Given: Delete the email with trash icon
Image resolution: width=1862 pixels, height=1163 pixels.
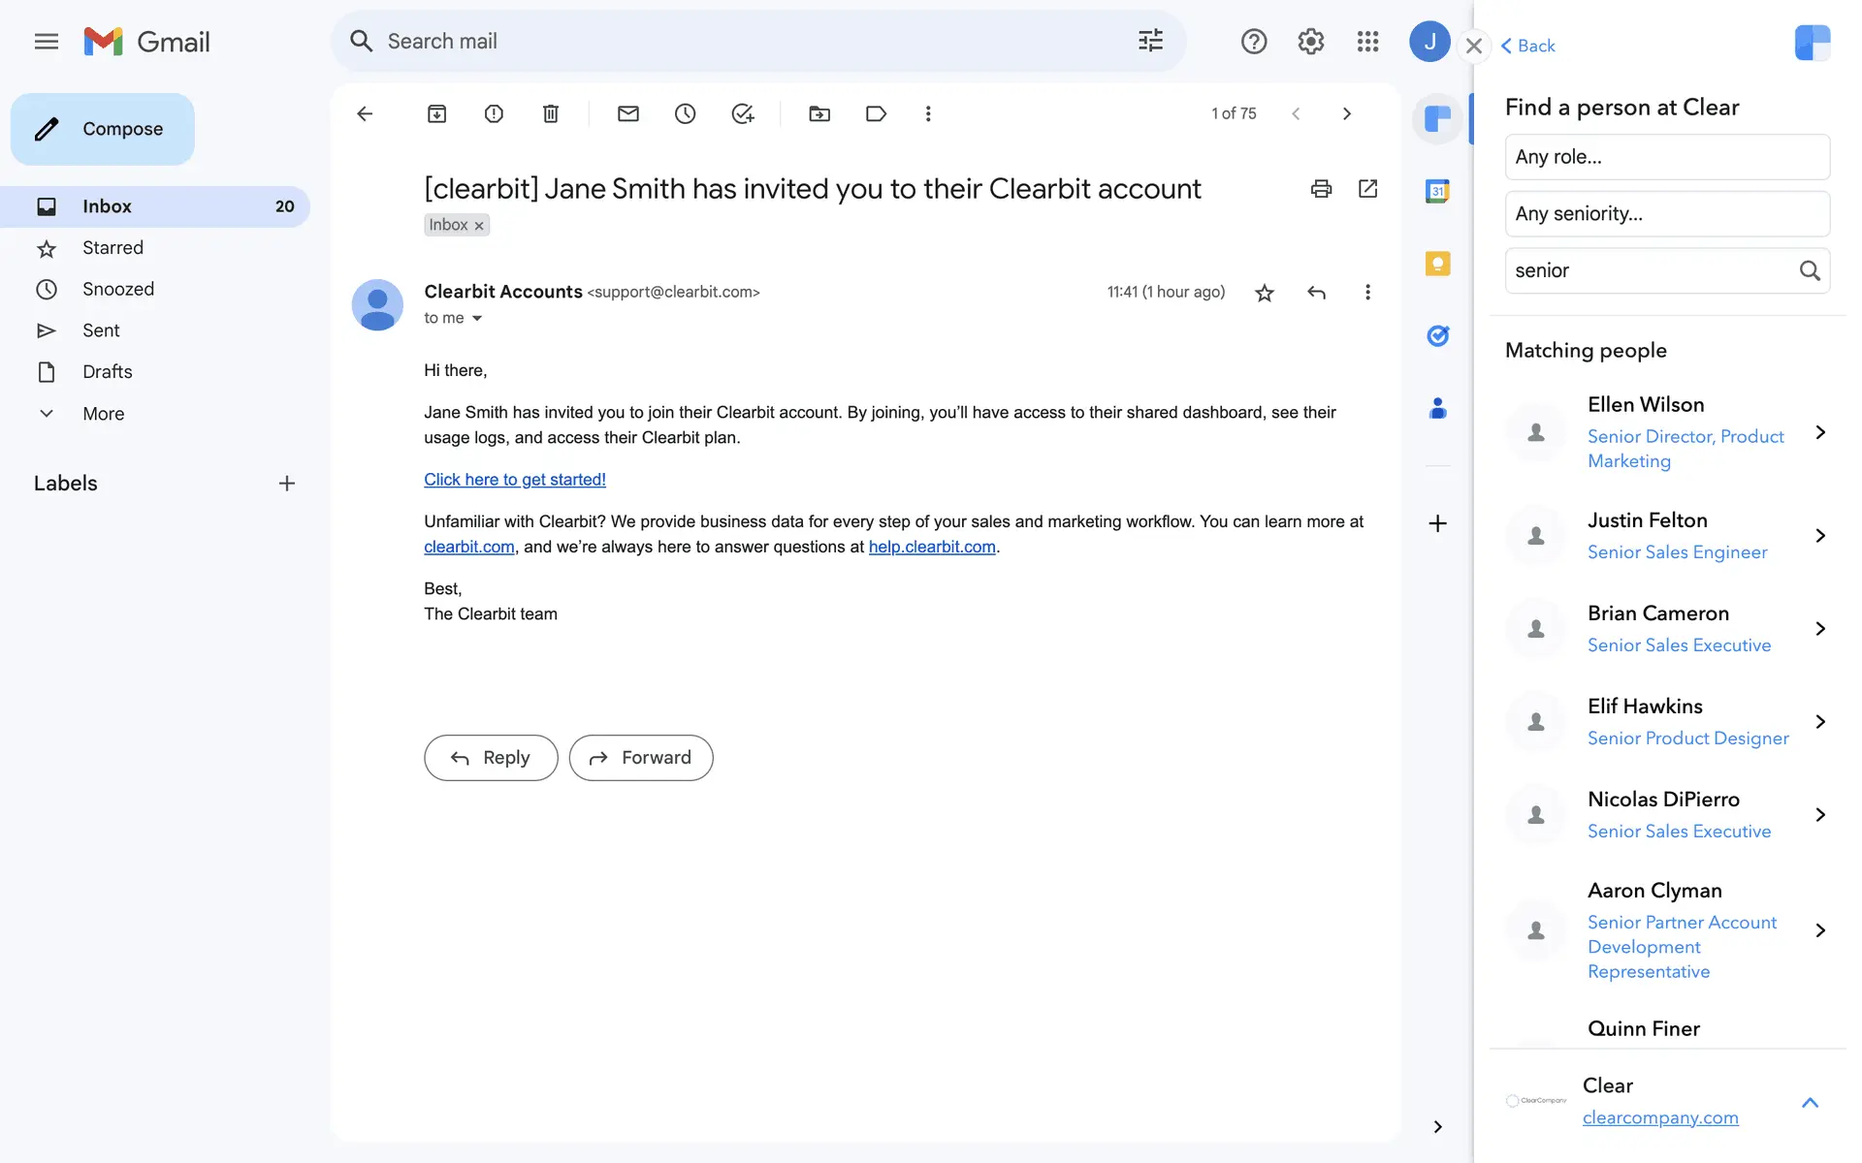Looking at the screenshot, I should [550, 114].
